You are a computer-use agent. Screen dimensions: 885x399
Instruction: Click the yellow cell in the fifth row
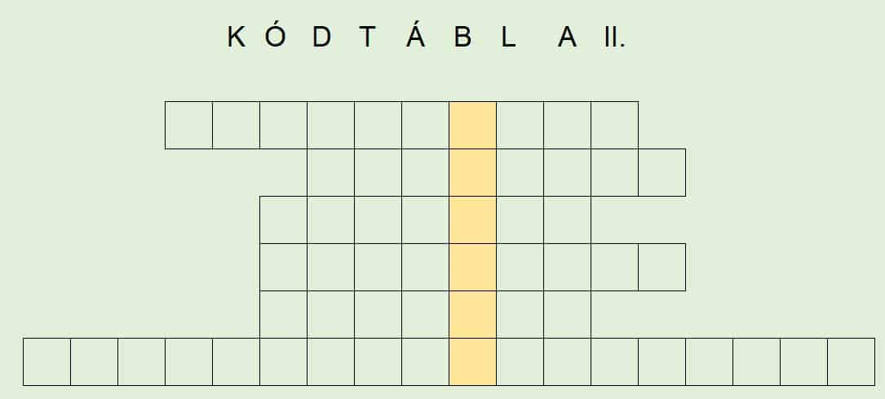[x=473, y=315]
